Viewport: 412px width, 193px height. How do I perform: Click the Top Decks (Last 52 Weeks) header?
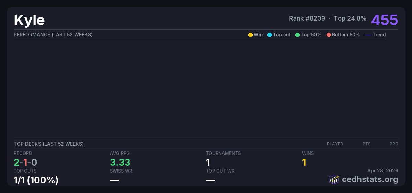pos(49,144)
